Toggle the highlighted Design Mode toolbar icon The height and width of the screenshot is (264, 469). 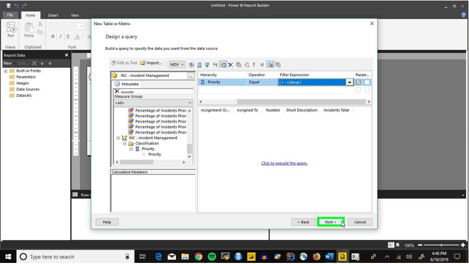click(270, 65)
